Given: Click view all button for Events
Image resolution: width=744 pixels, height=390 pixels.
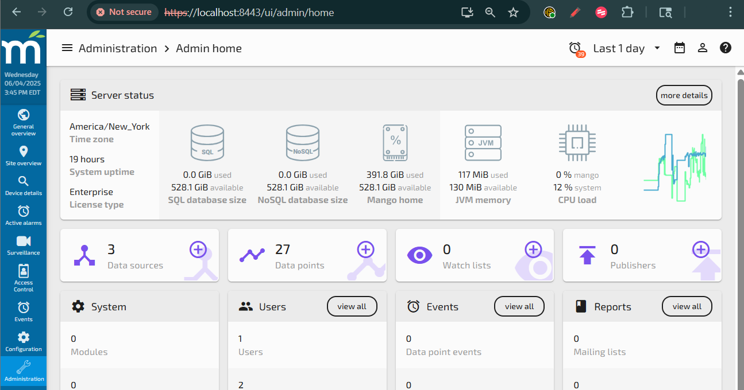Looking at the screenshot, I should click(x=519, y=307).
